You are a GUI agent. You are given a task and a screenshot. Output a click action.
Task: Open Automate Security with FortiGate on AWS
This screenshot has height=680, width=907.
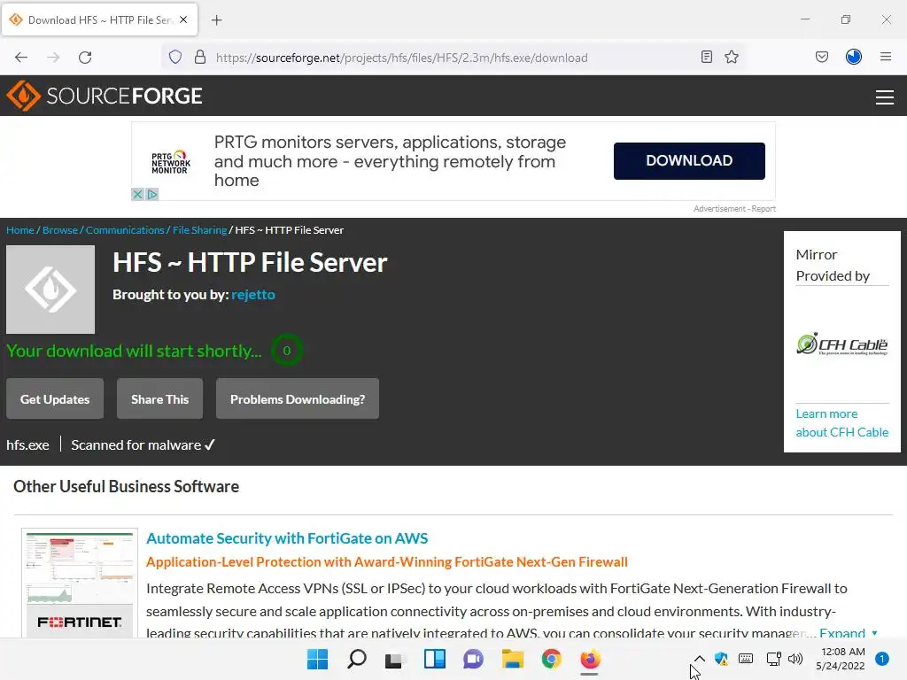[287, 538]
